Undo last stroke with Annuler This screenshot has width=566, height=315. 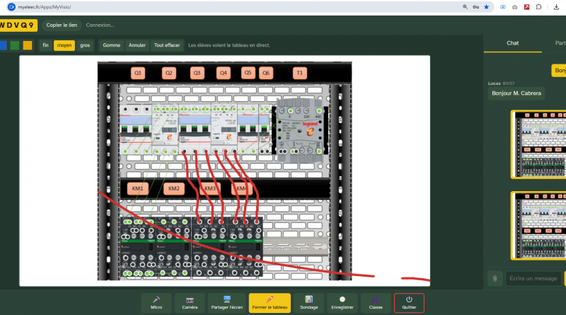[x=137, y=45]
